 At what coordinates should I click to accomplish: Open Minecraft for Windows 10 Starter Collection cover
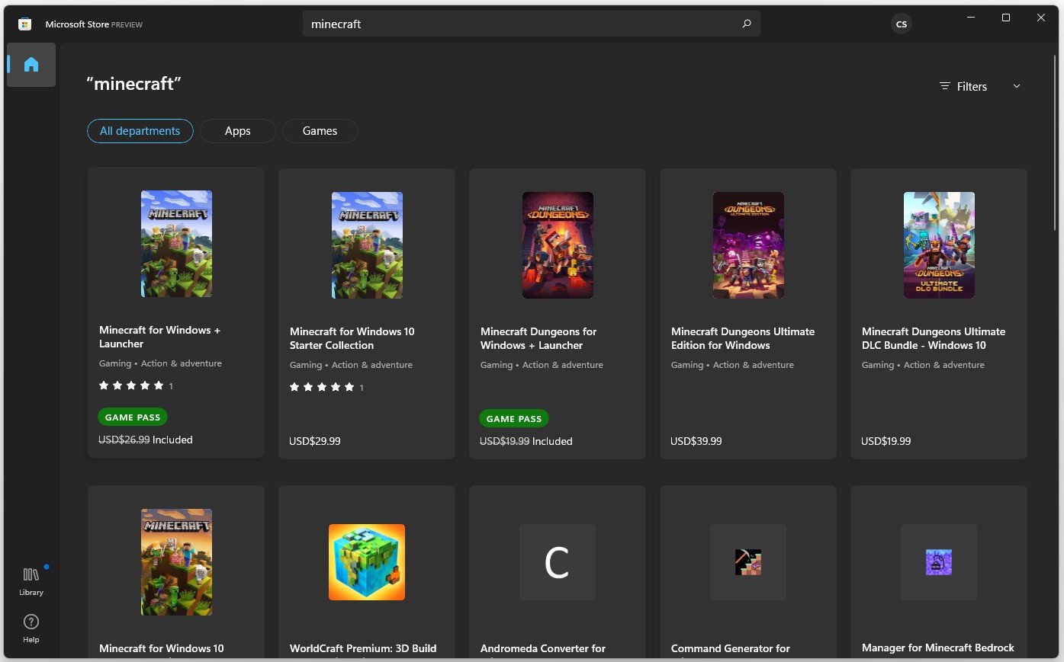pyautogui.click(x=367, y=245)
